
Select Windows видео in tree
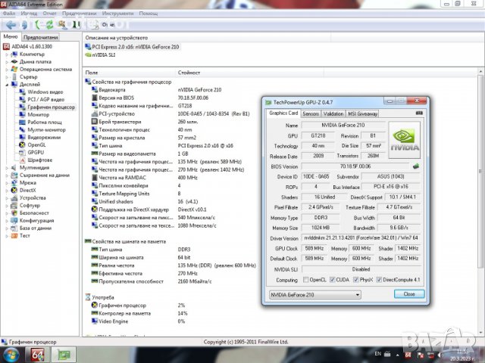pos(45,92)
